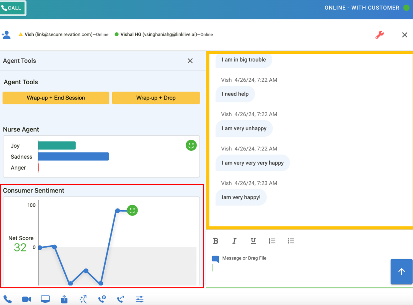Click the file upload share icon
The width and height of the screenshot is (413, 305).
click(64, 299)
